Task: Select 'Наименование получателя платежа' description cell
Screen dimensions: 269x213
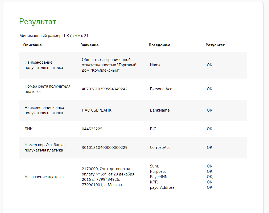Action: pyautogui.click(x=44, y=65)
